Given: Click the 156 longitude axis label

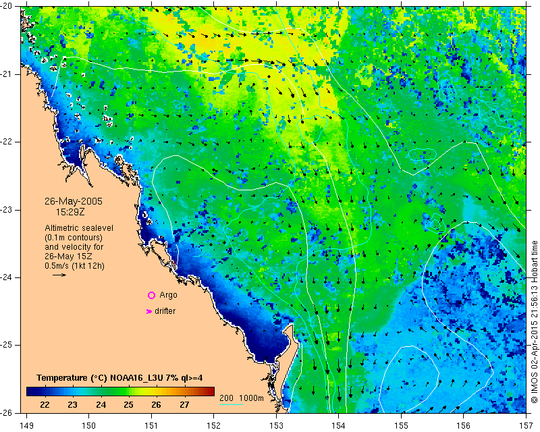Looking at the screenshot, I should [x=464, y=426].
